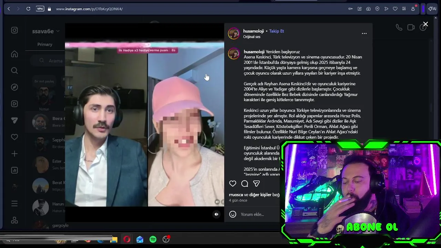Viewport: 441px width, 248px height.
Task: Open Notifications heart icon in sidebar
Action: coord(14,137)
